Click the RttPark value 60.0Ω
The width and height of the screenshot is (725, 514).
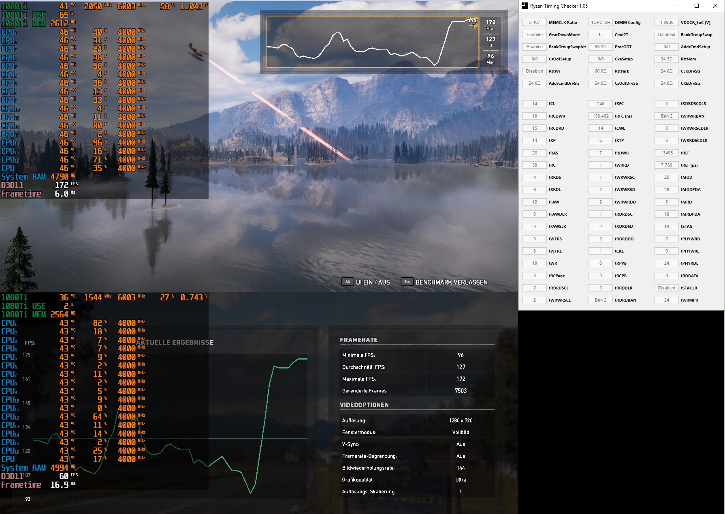coord(601,71)
